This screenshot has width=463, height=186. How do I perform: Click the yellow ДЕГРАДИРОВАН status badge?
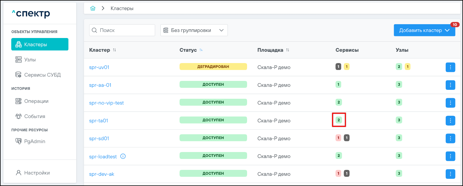[213, 67]
